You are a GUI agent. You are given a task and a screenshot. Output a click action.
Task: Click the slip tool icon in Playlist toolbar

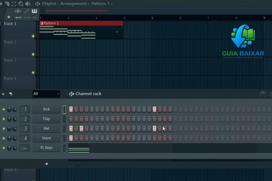click(x=7, y=4)
